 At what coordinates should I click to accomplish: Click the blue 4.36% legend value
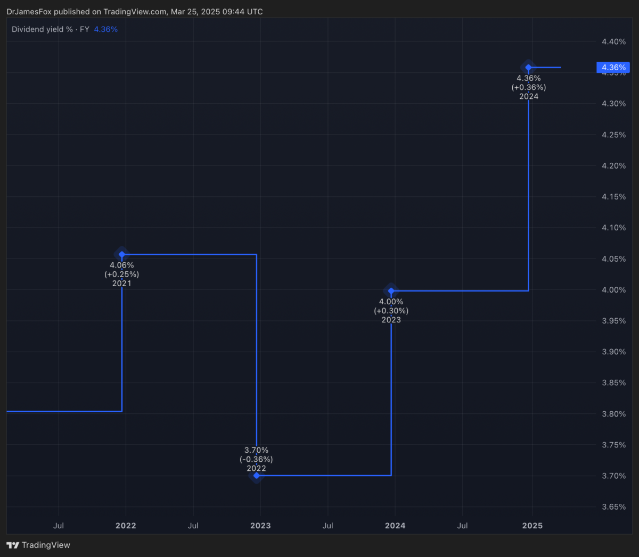coord(106,29)
